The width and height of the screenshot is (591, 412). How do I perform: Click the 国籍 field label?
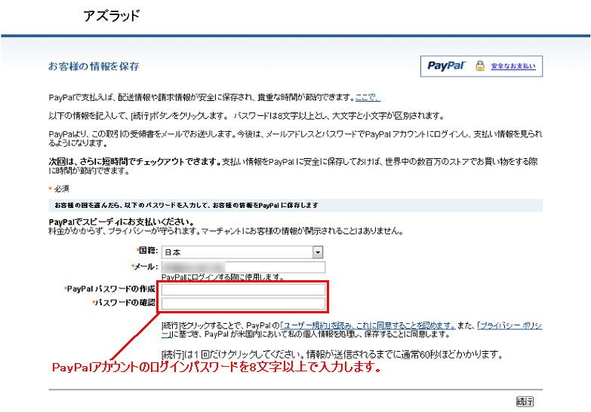coord(148,251)
